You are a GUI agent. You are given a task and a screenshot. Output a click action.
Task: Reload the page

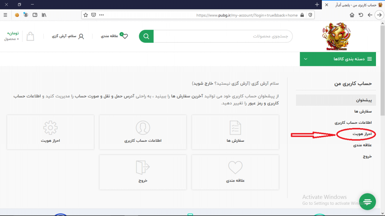pyautogui.click(x=361, y=15)
